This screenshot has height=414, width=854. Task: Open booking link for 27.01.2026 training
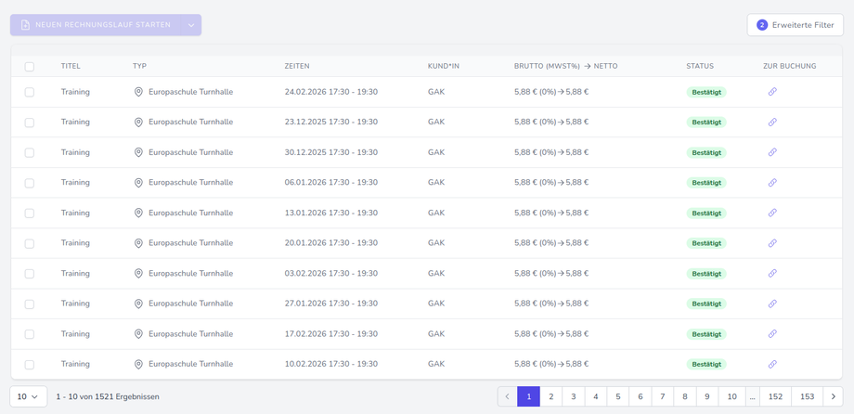[x=771, y=304]
